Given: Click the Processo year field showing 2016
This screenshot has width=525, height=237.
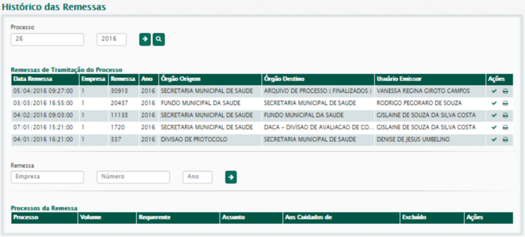Looking at the screenshot, I should point(111,39).
